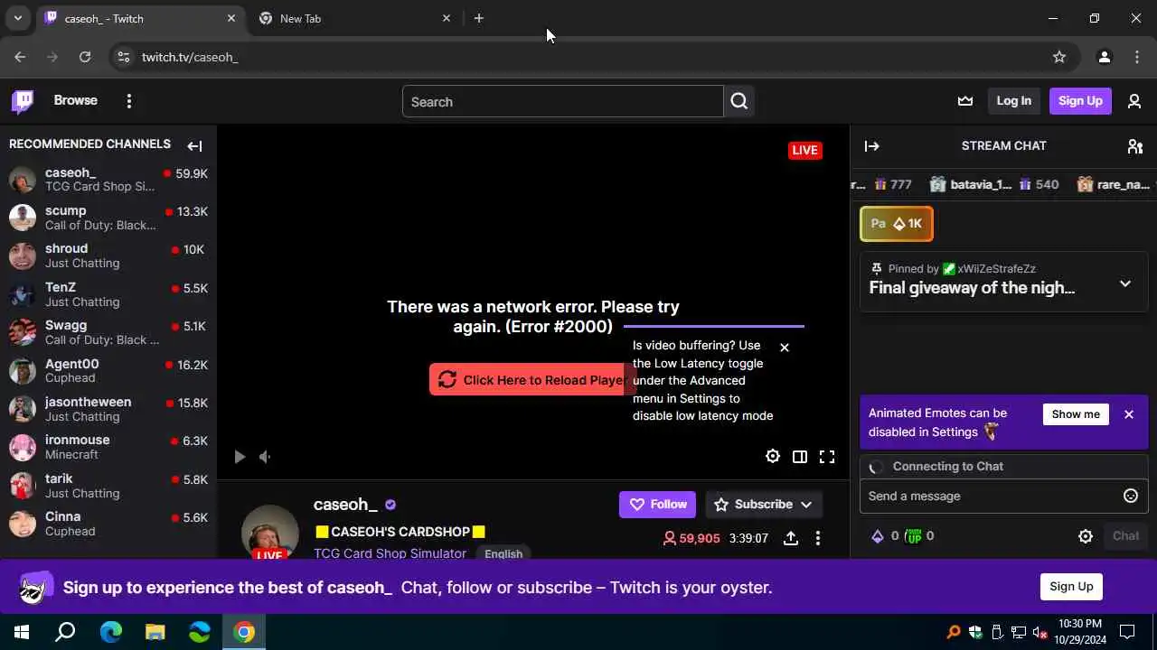Image resolution: width=1157 pixels, height=650 pixels.
Task: Play the stream video
Action: click(x=240, y=457)
